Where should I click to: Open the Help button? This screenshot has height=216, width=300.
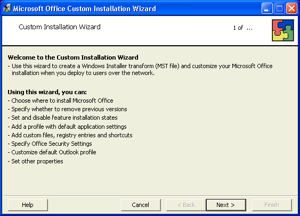(x=28, y=205)
